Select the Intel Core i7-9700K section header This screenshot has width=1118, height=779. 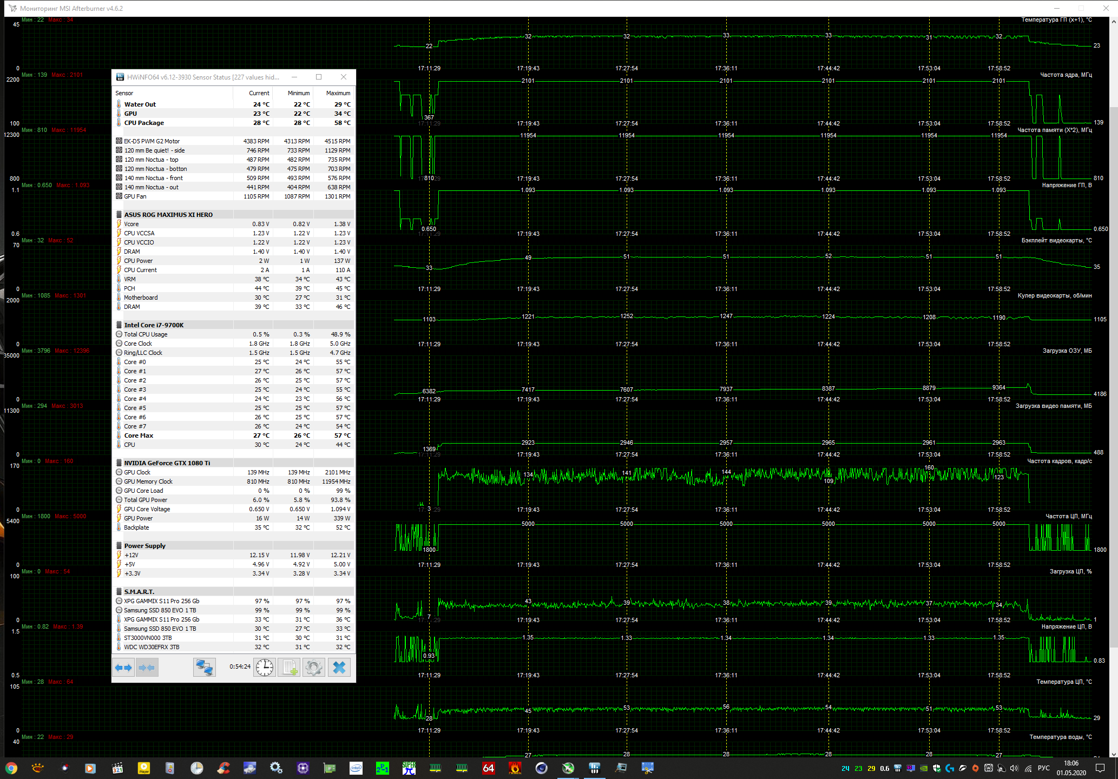[154, 325]
